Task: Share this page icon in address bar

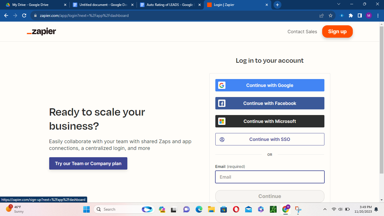Action: (x=322, y=15)
